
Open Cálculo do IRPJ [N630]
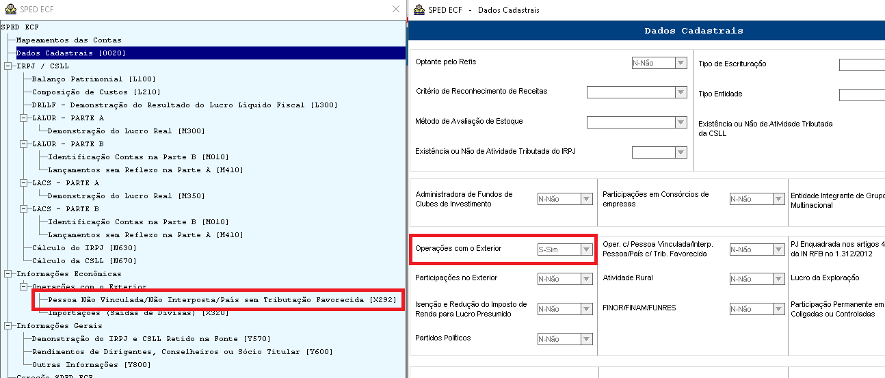coord(84,248)
